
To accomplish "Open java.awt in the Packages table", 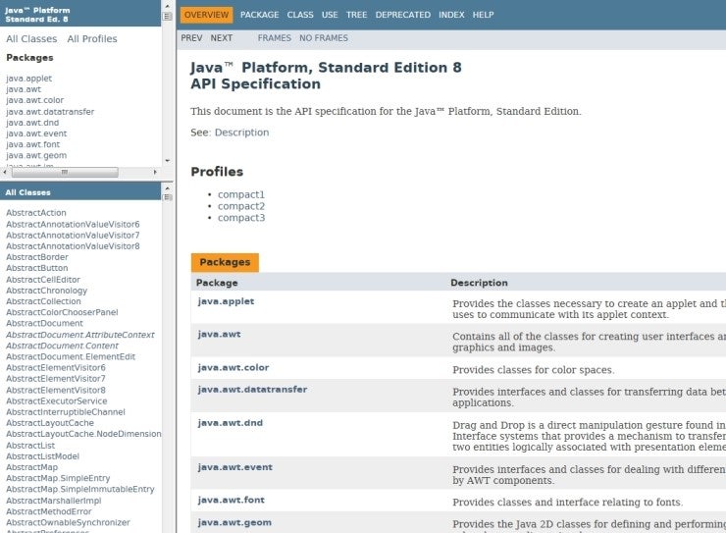I will [x=219, y=335].
